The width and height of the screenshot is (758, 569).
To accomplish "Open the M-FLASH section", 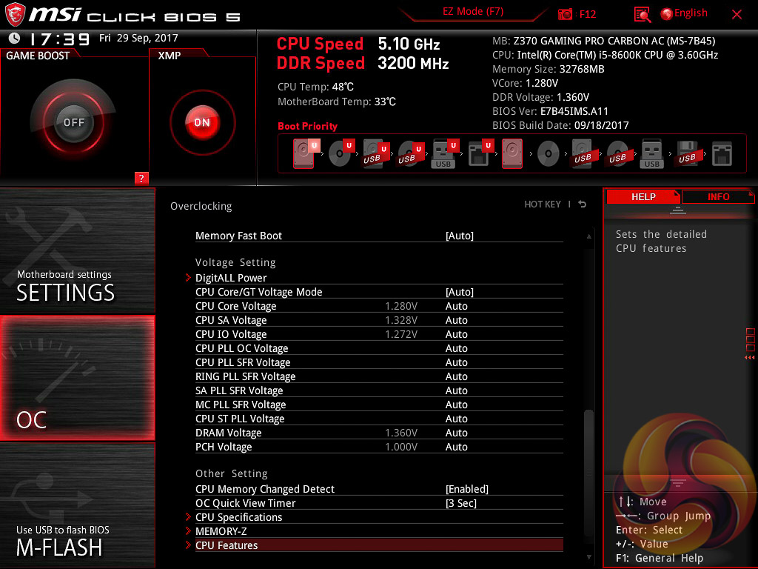I will click(x=77, y=505).
